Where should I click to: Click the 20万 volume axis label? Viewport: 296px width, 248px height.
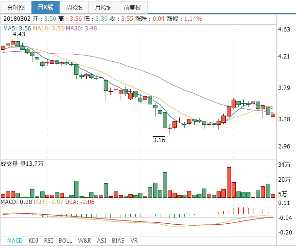(x=284, y=180)
